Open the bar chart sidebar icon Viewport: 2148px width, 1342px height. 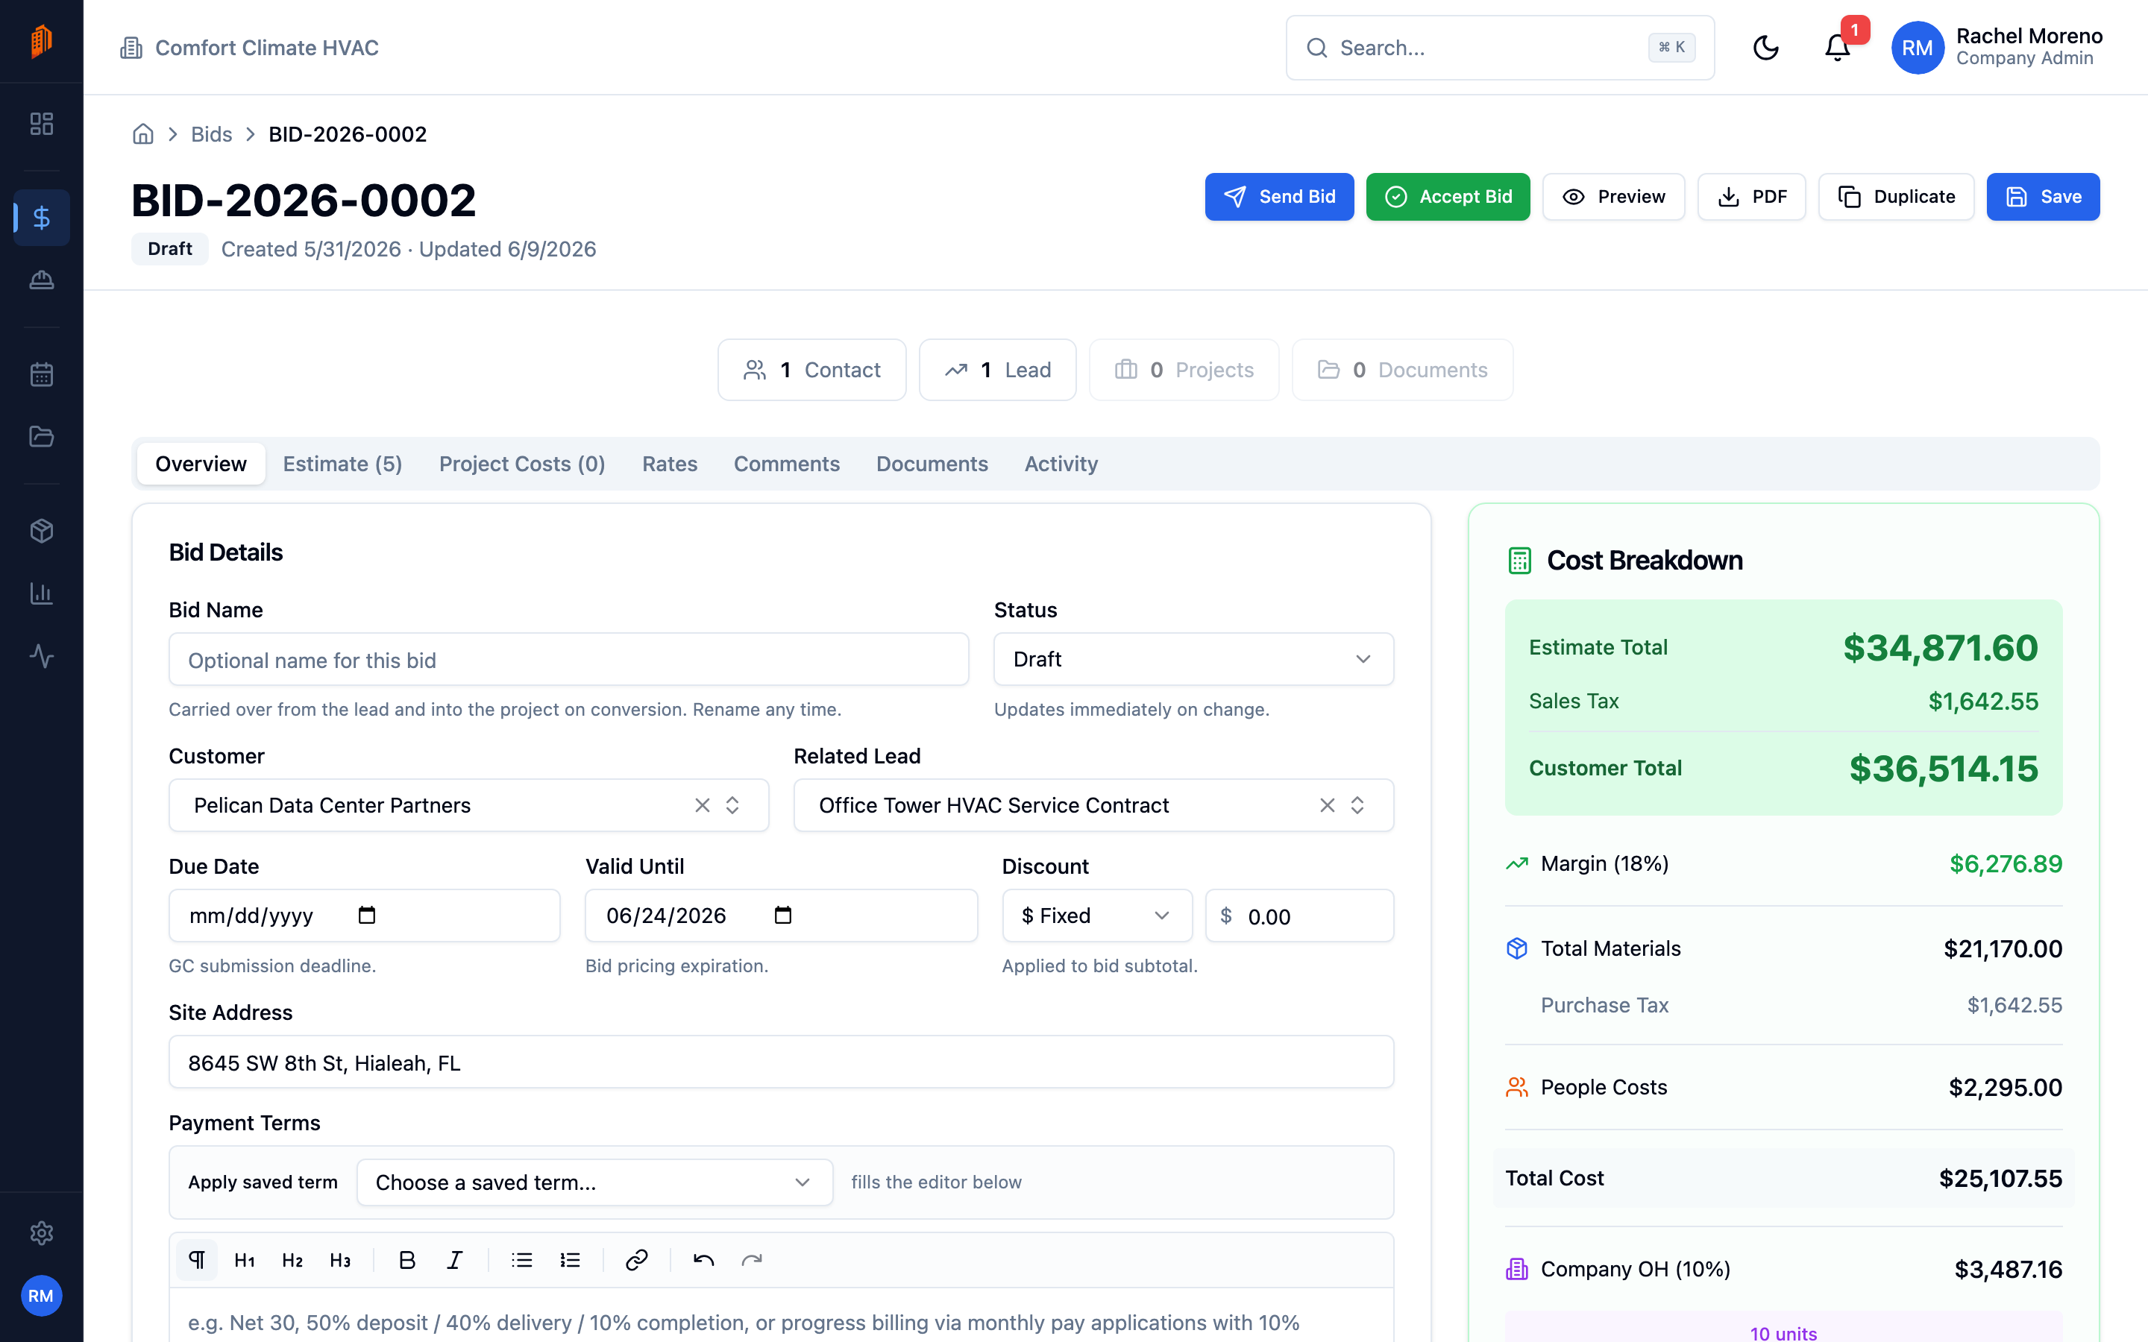tap(42, 593)
